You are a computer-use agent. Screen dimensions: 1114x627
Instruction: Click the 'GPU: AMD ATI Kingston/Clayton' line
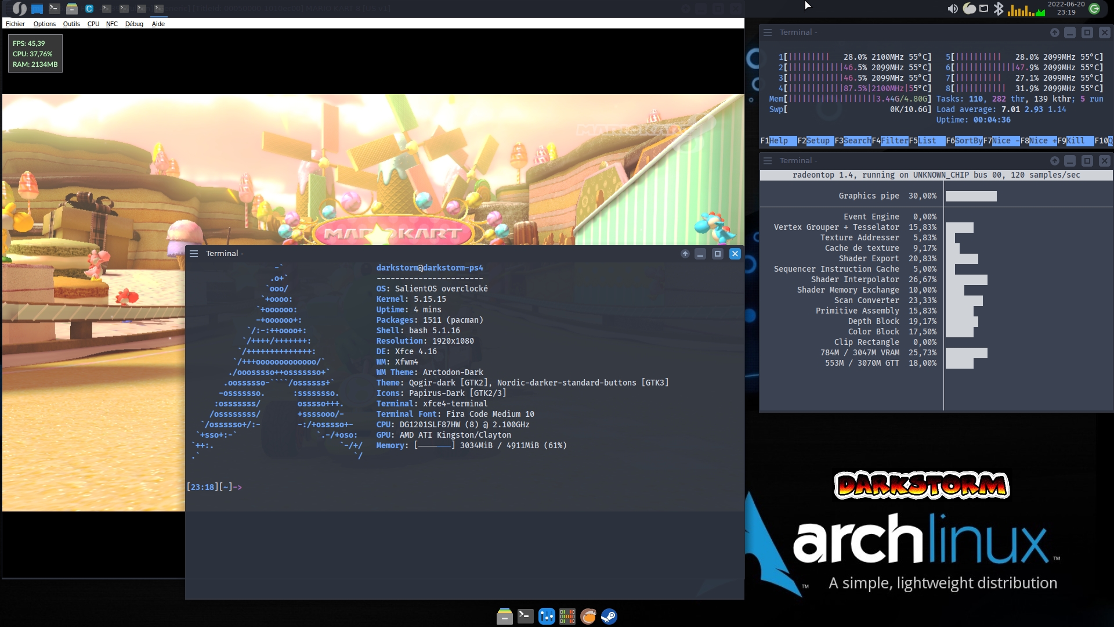point(444,435)
